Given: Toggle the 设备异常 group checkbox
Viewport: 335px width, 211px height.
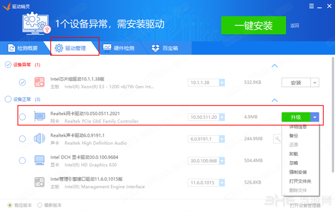Looking at the screenshot, I should (x=8, y=65).
